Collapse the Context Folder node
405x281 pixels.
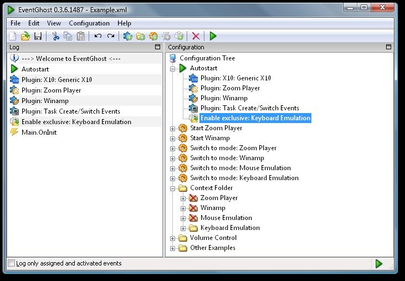pyautogui.click(x=172, y=188)
